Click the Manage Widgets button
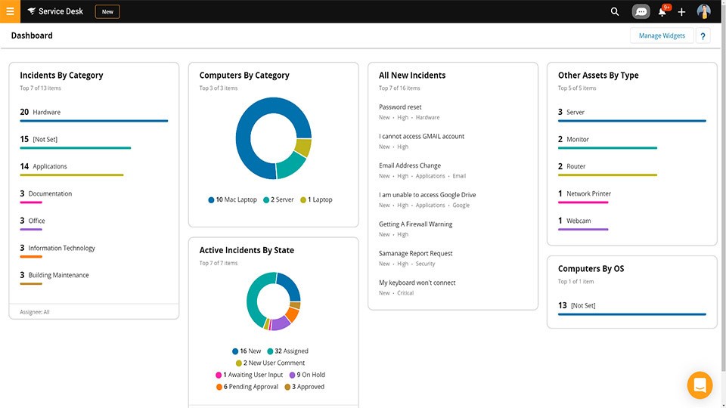Image resolution: width=726 pixels, height=408 pixels. 662,36
